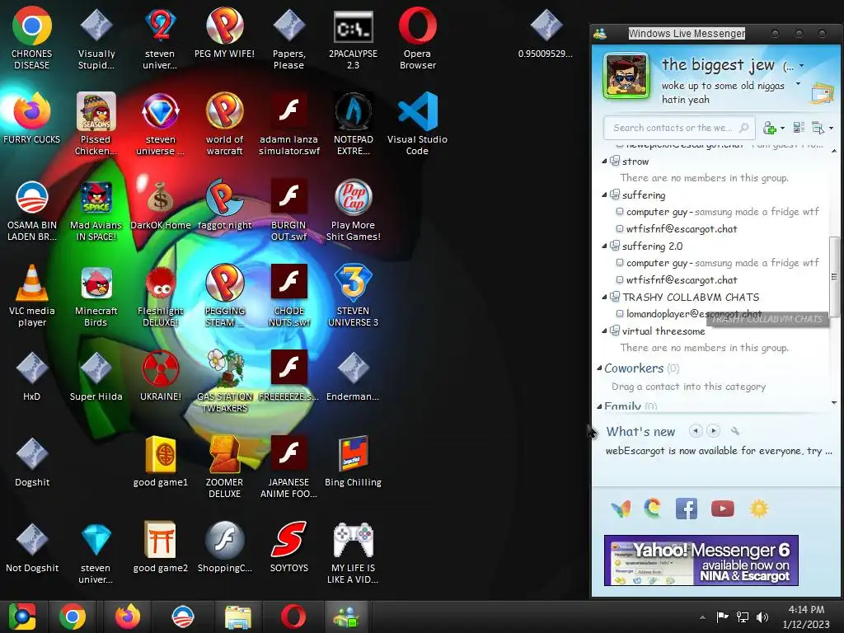This screenshot has width=844, height=633.
Task: Click the world of warcraft icon
Action: point(224,124)
